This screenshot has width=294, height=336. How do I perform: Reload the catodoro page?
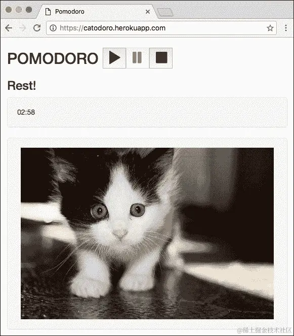pos(37,28)
